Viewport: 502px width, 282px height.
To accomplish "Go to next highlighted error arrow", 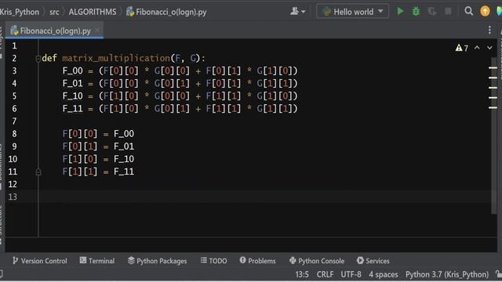I will pos(489,48).
